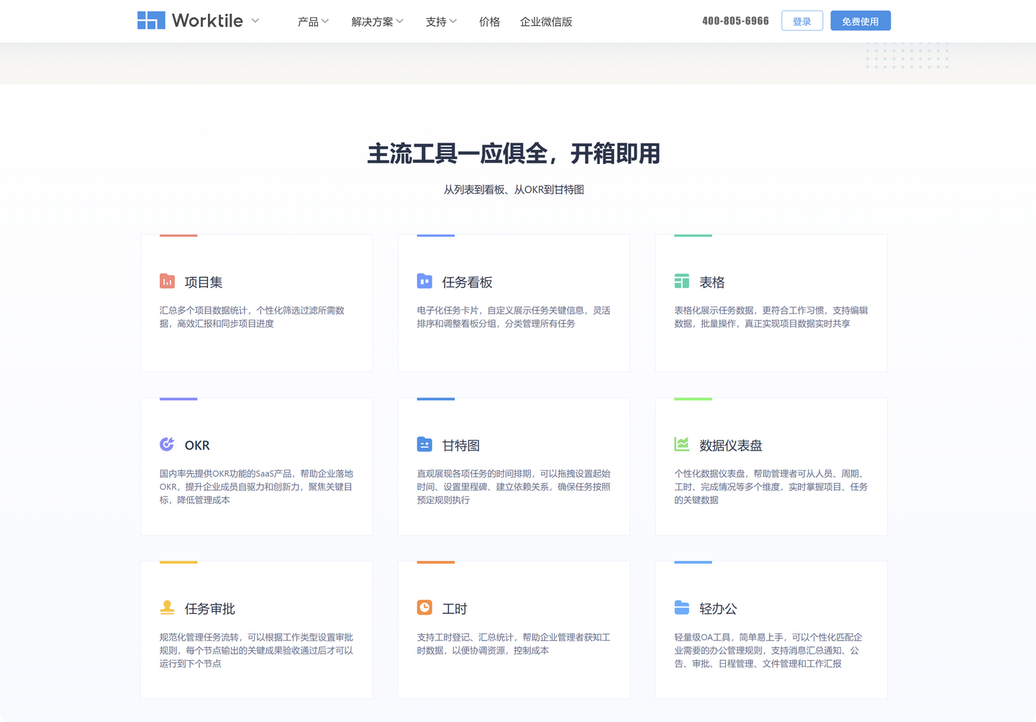The height and width of the screenshot is (722, 1036).
Task: Open the 价格 pricing page
Action: pos(489,22)
